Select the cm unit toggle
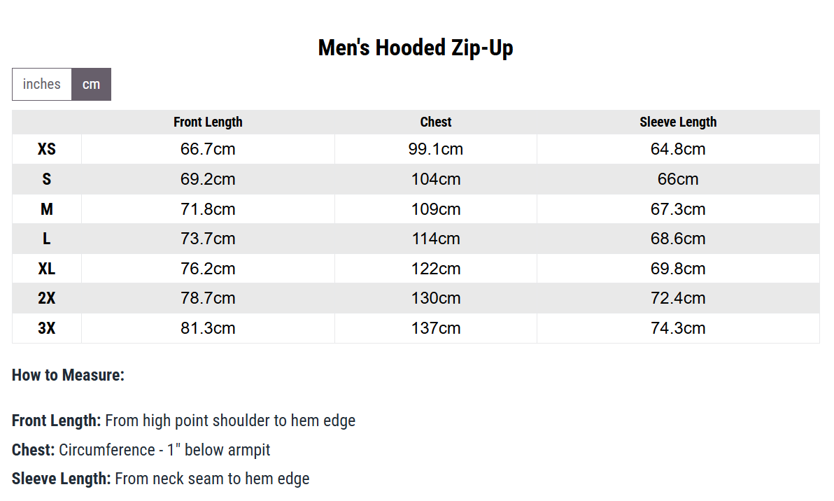Screen dimensions: 834x501 [x=91, y=84]
